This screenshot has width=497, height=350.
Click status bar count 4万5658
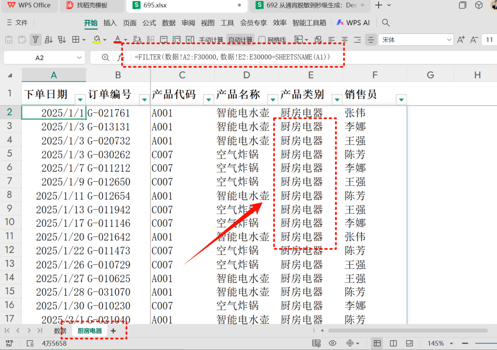54,343
